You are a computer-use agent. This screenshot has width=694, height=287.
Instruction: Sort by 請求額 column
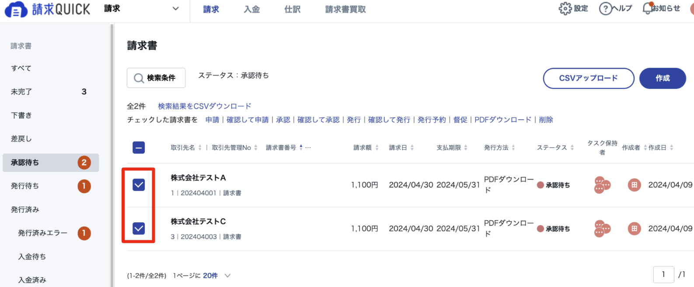coord(377,148)
